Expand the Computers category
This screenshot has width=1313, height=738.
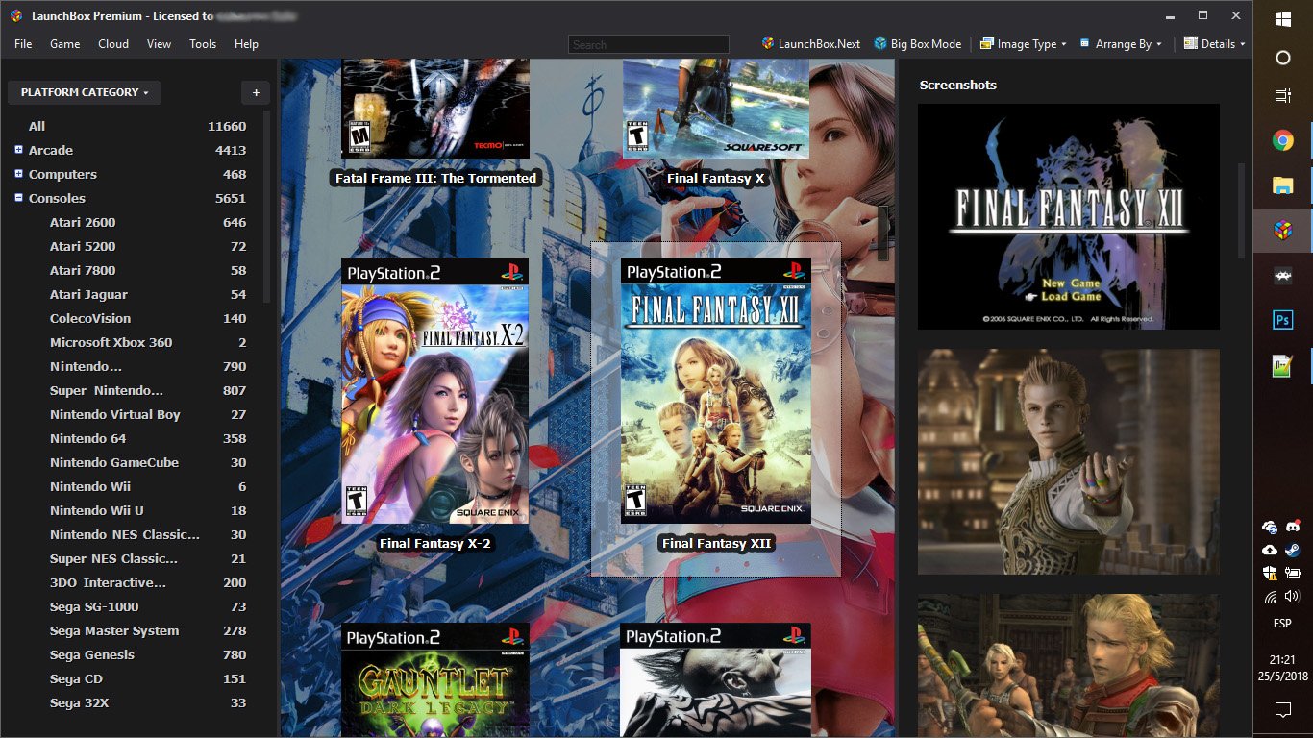[x=18, y=174]
